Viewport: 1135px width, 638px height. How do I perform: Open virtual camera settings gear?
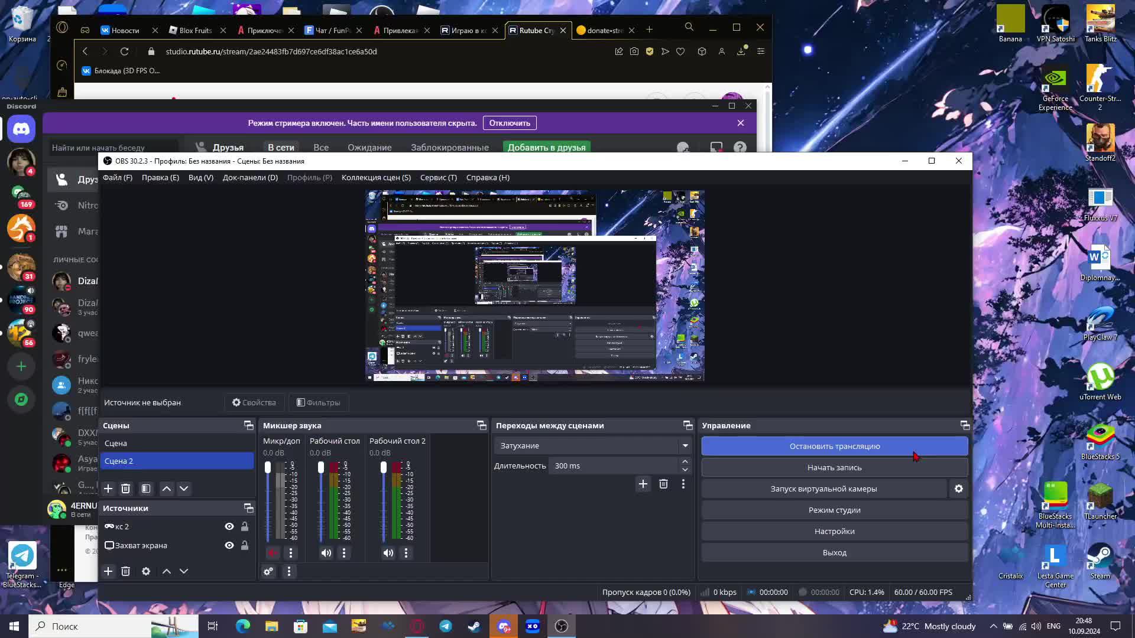pos(958,489)
